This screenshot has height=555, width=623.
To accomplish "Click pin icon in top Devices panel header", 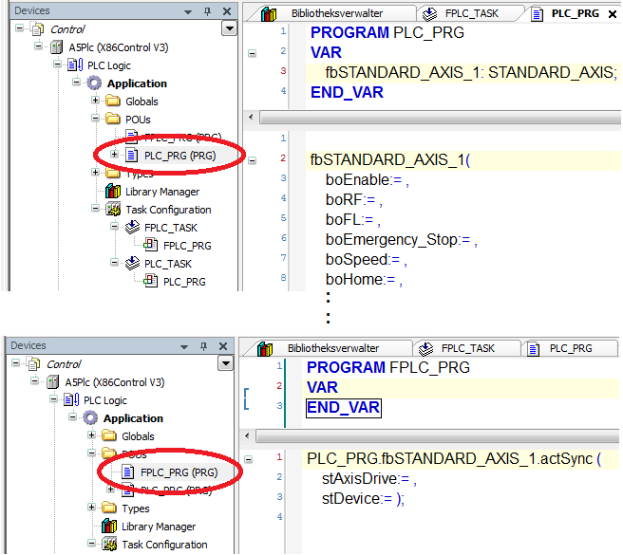I will 207,11.
